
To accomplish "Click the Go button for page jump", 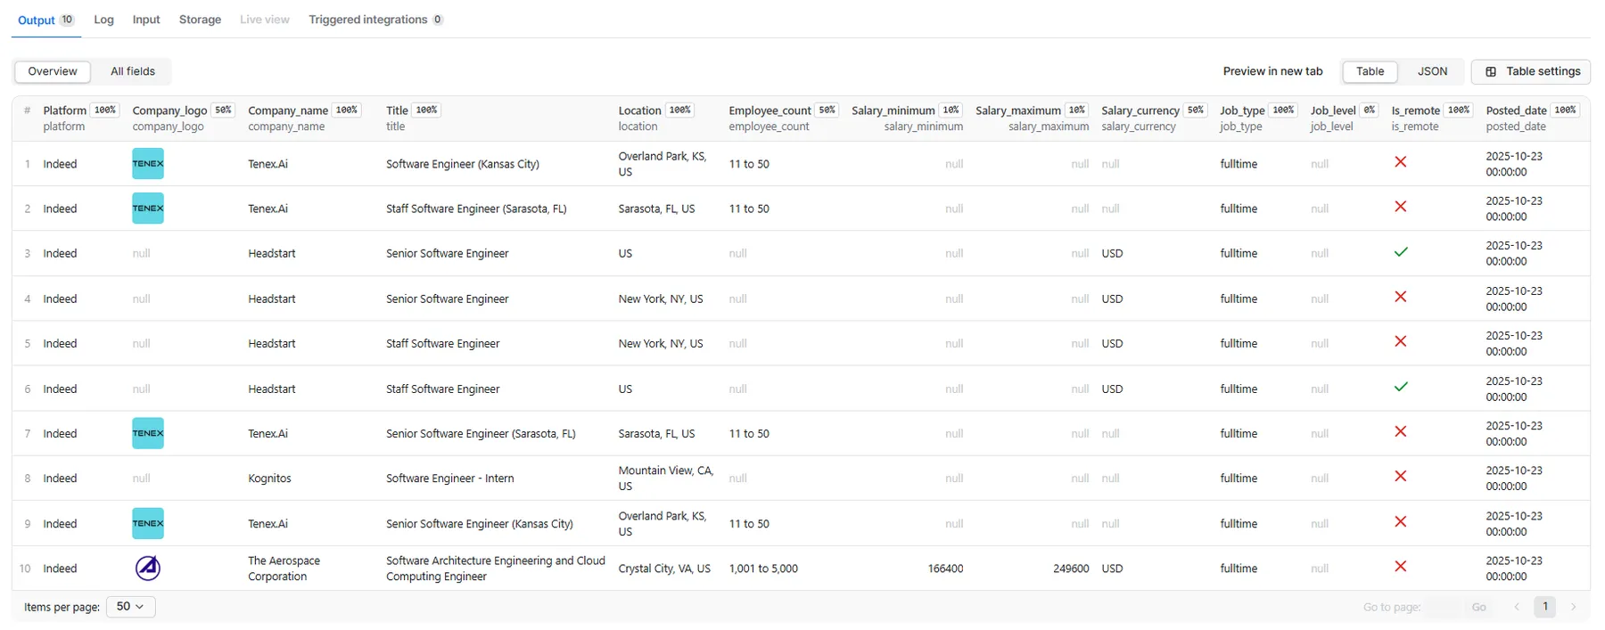I will (x=1478, y=607).
